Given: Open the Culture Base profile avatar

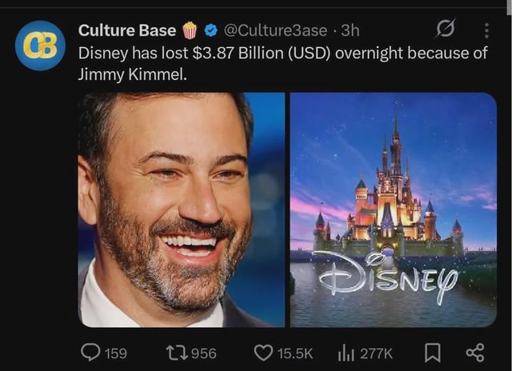Looking at the screenshot, I should click(x=40, y=46).
